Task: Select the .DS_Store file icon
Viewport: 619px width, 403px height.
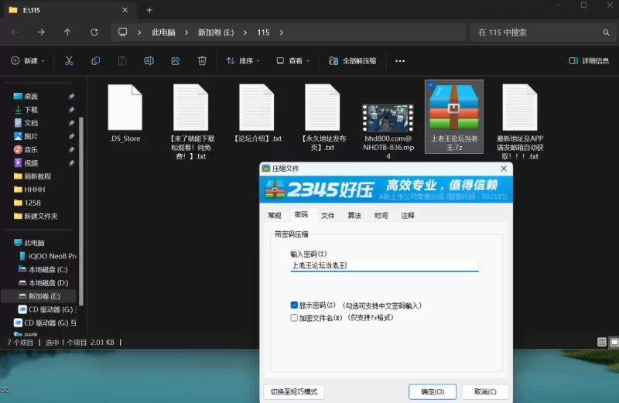Action: click(125, 108)
